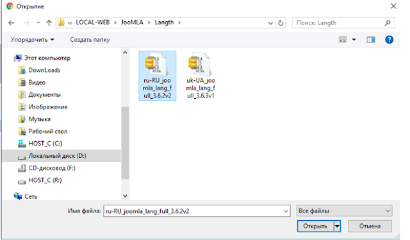Go back using the left arrow button
The height and width of the screenshot is (240, 410).
click(x=12, y=23)
